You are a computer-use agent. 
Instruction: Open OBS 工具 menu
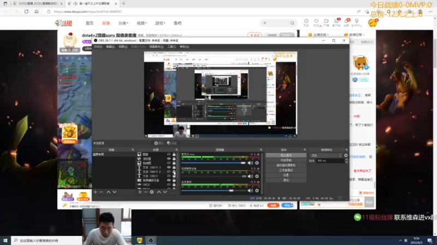click(172, 47)
